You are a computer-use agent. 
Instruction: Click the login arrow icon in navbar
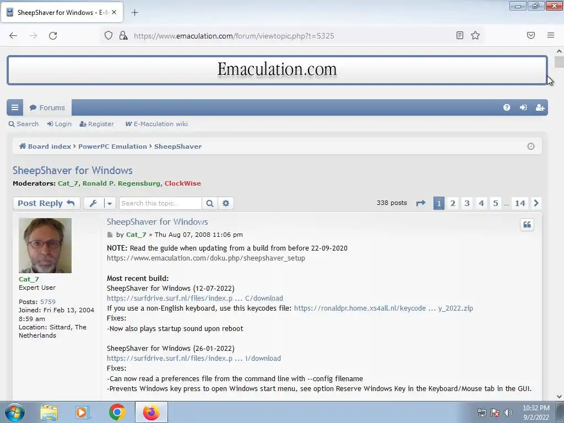523,107
